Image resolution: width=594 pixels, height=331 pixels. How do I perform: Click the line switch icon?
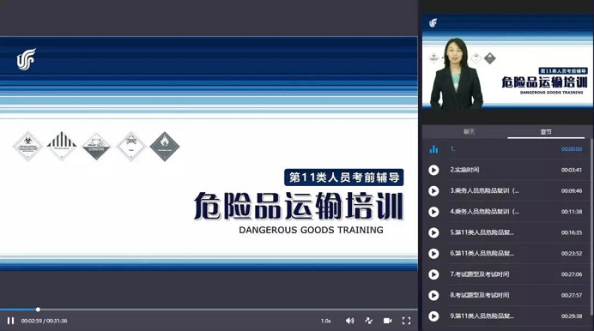(x=368, y=321)
